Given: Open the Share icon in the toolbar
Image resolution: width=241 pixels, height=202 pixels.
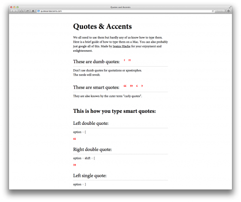Looking at the screenshot, I should click(27, 11).
